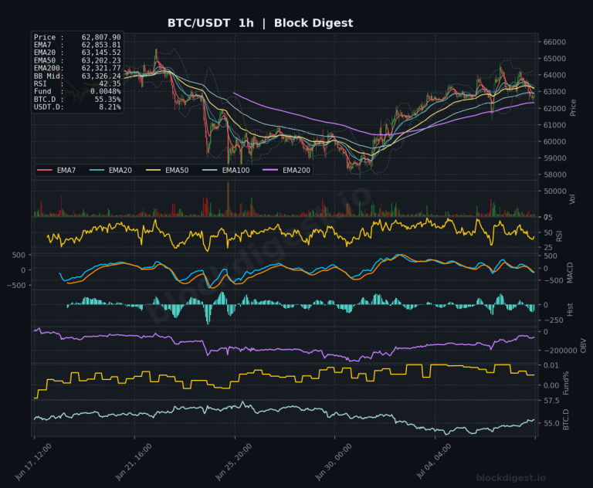Viewport: 593px width, 488px height.
Task: Click the EMA200 legend entry
Action: tap(286, 170)
